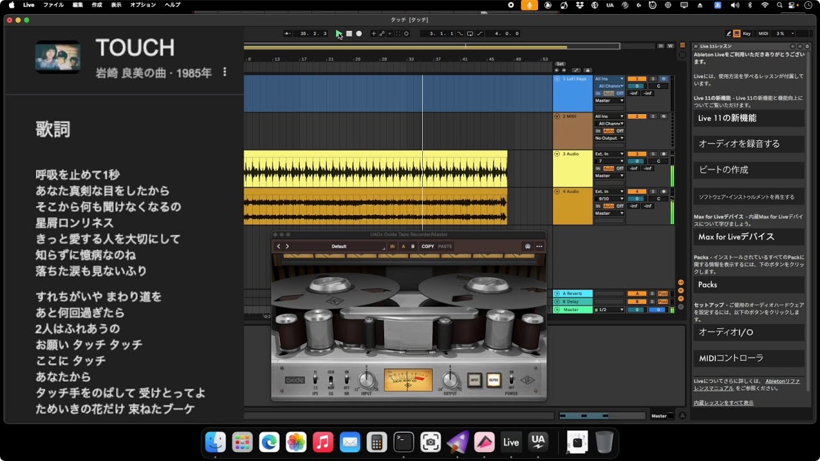Screen dimensions: 820x461
Task: Open Live 11の新機能 lesson
Action: (749, 118)
